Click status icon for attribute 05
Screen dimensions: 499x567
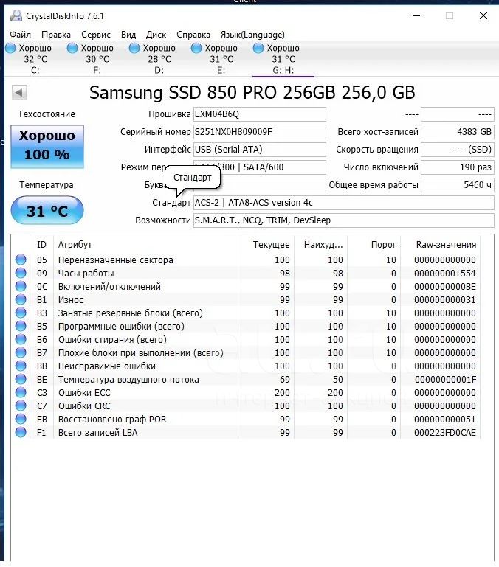pyautogui.click(x=21, y=260)
